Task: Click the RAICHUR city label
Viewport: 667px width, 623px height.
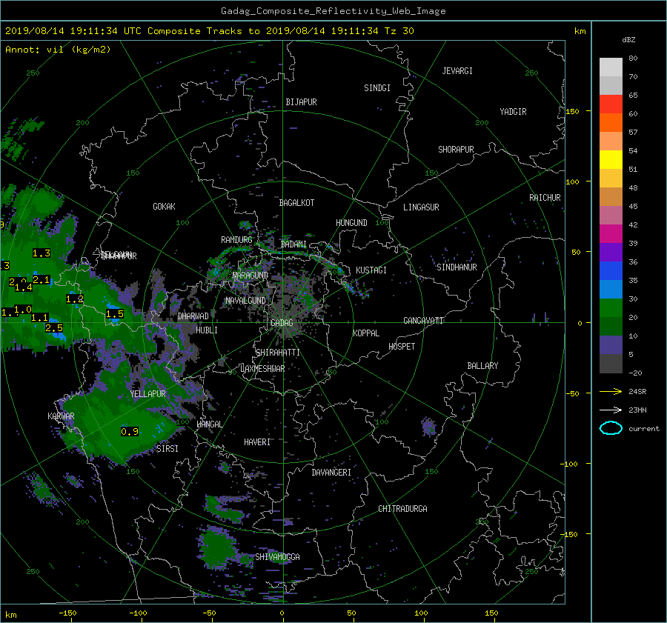Action: click(x=545, y=198)
